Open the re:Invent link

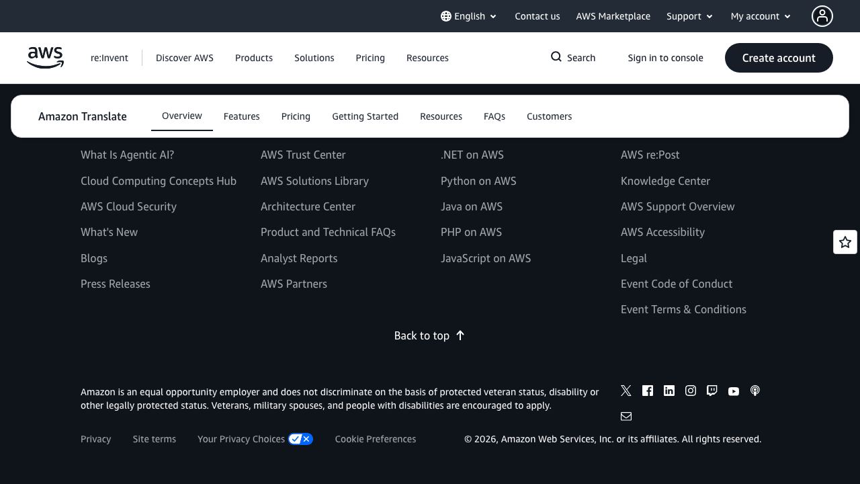(x=110, y=58)
